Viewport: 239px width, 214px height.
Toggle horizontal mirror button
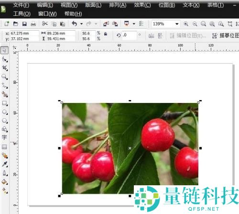151,35
